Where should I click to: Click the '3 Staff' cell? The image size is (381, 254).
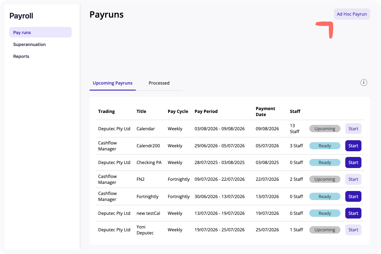click(296, 146)
